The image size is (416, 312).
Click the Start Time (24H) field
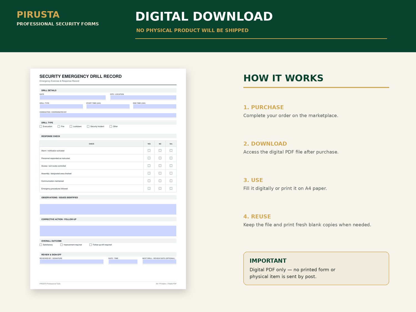(108, 106)
